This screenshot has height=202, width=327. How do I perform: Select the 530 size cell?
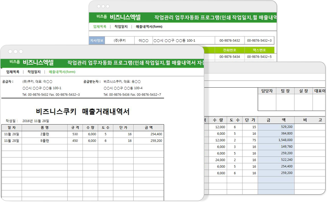(75, 134)
